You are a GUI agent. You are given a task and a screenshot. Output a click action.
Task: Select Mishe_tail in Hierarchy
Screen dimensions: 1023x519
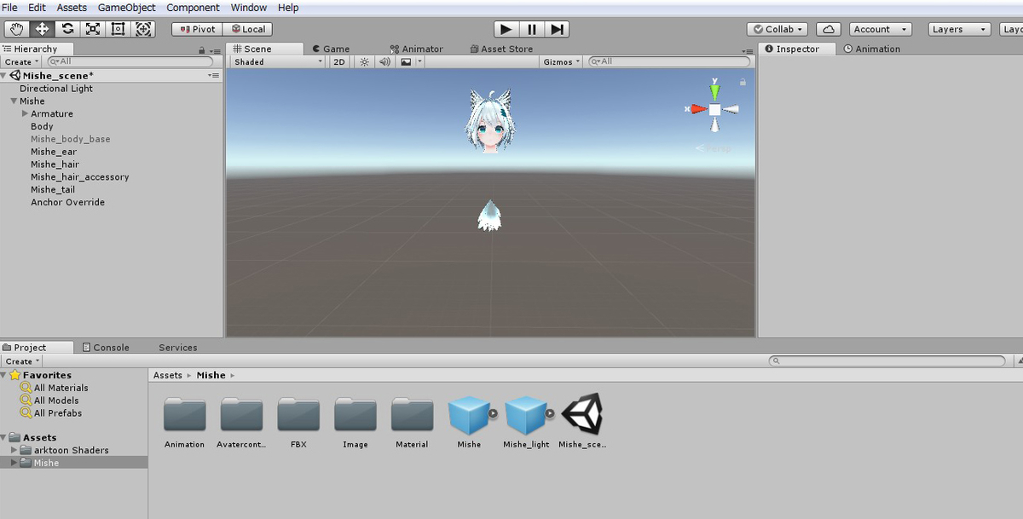[x=53, y=190]
